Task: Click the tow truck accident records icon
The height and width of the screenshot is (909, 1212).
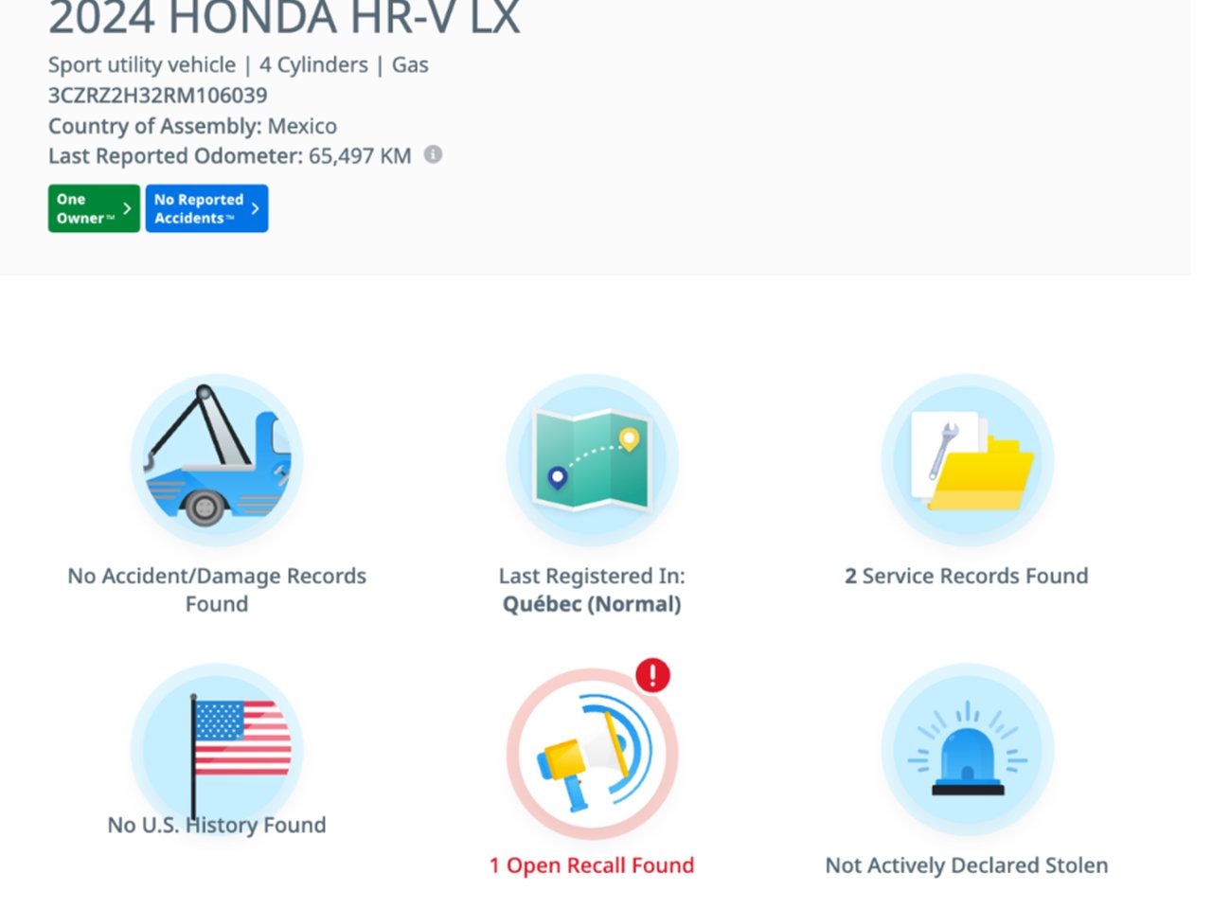Action: click(x=217, y=460)
